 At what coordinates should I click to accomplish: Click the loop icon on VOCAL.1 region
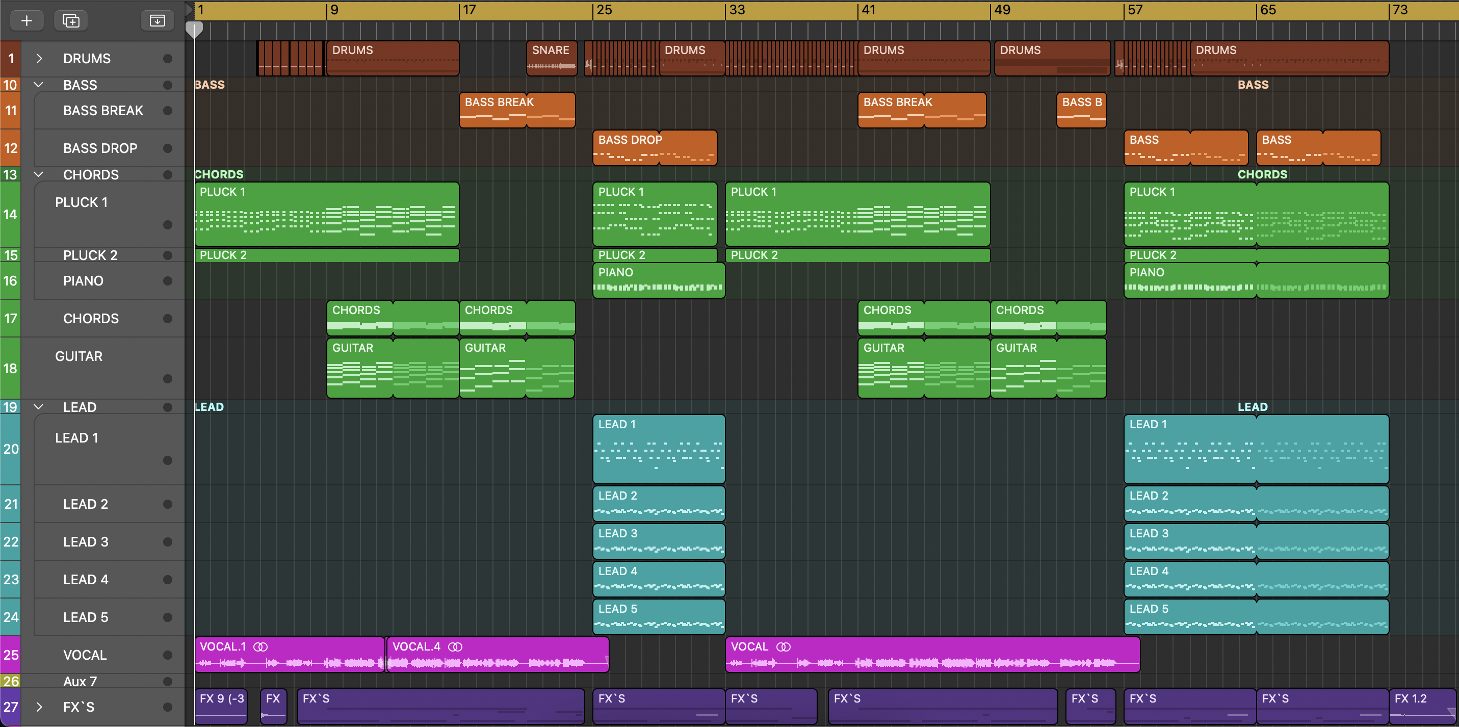pyautogui.click(x=260, y=646)
